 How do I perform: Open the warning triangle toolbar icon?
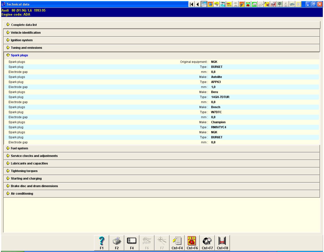[x=286, y=4]
